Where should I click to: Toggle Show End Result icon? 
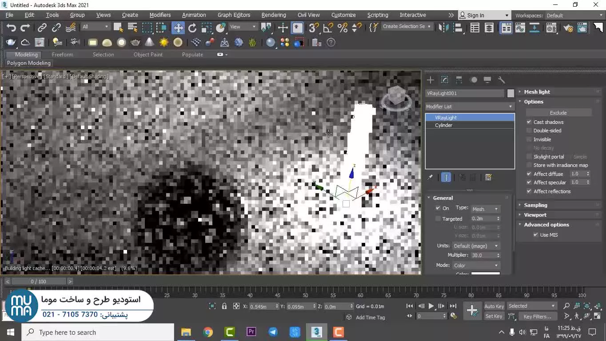(x=446, y=177)
